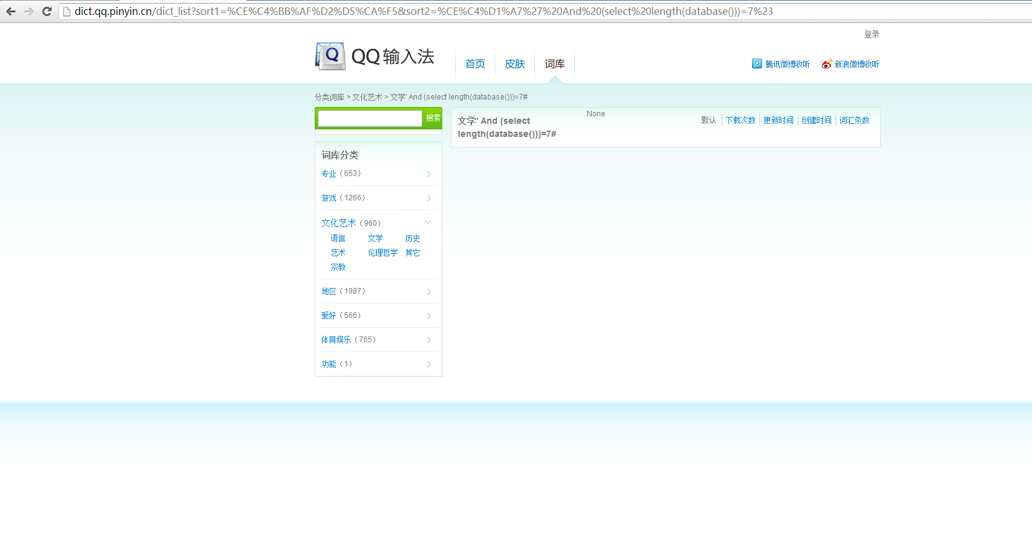Expand the 地区 category chevron
Viewport: 1032px width, 553px height.
coord(429,292)
